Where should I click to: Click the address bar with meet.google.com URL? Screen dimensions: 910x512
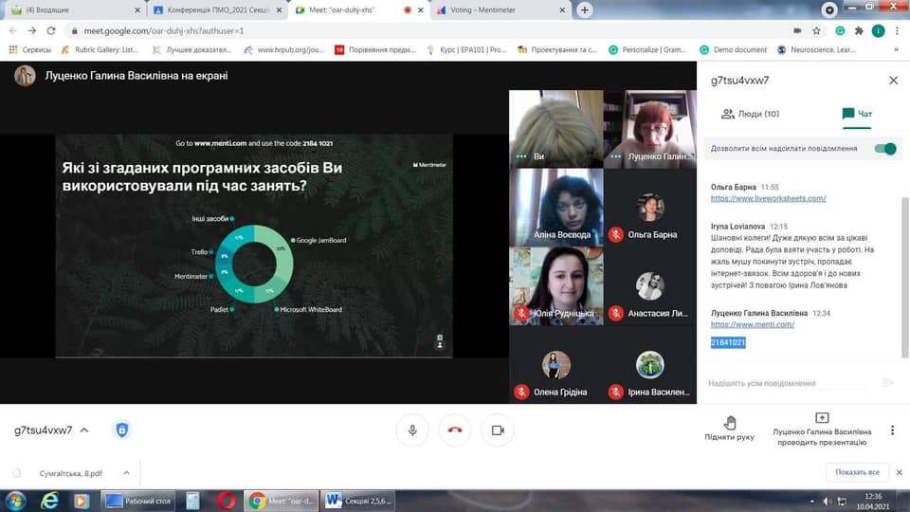click(x=429, y=30)
